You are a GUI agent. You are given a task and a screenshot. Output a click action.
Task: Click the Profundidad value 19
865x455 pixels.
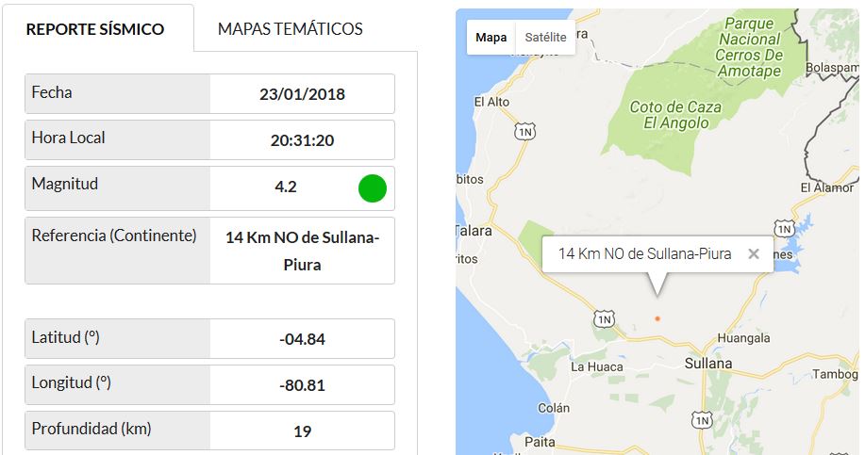(x=302, y=431)
